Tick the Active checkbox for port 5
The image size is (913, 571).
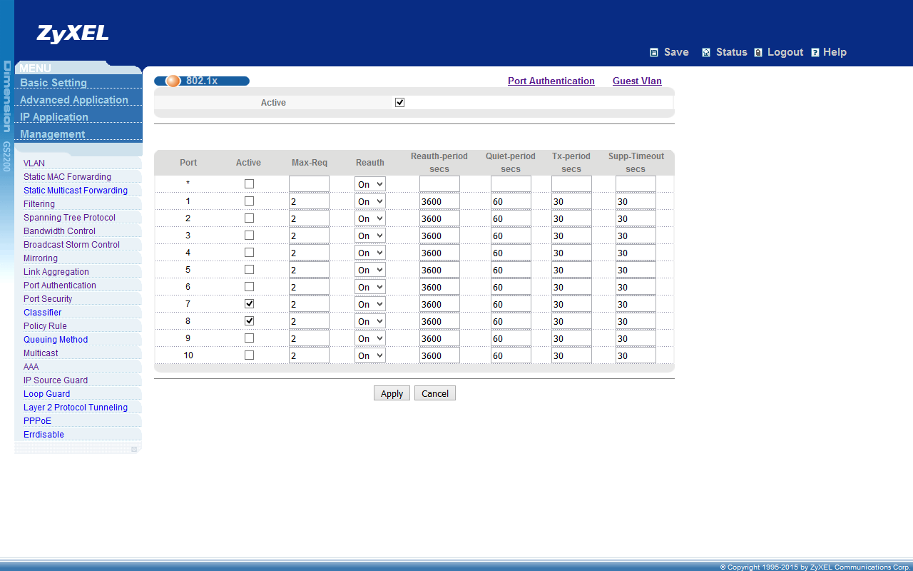coord(249,269)
